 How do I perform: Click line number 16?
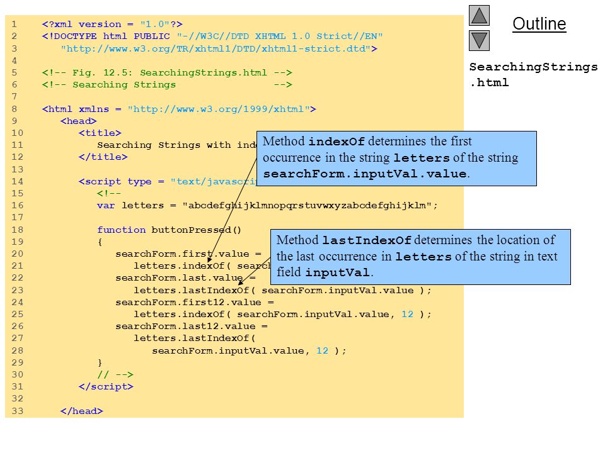tap(18, 205)
